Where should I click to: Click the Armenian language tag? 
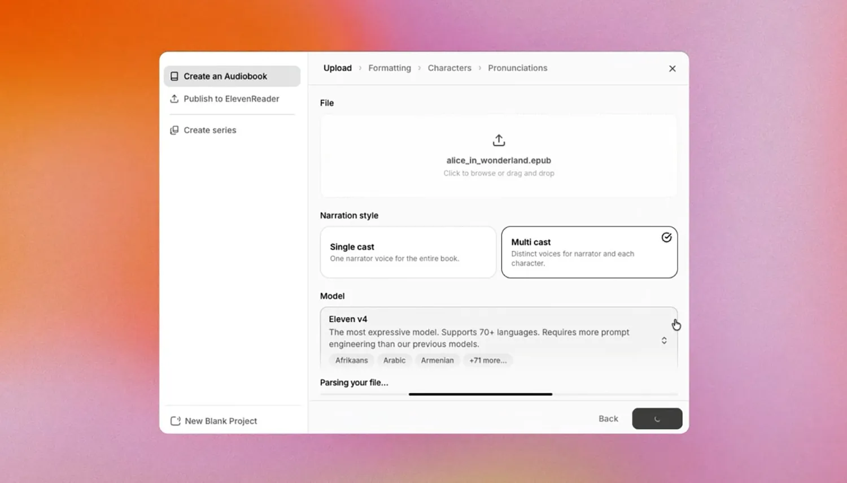(x=437, y=360)
